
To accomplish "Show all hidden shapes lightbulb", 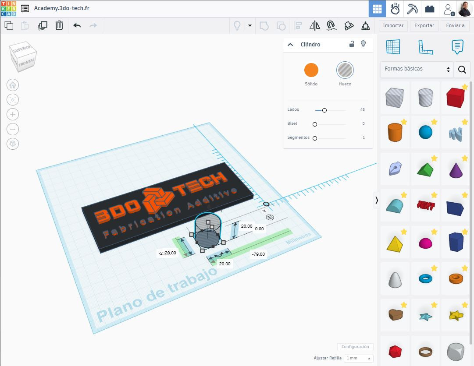I will pyautogui.click(x=237, y=26).
